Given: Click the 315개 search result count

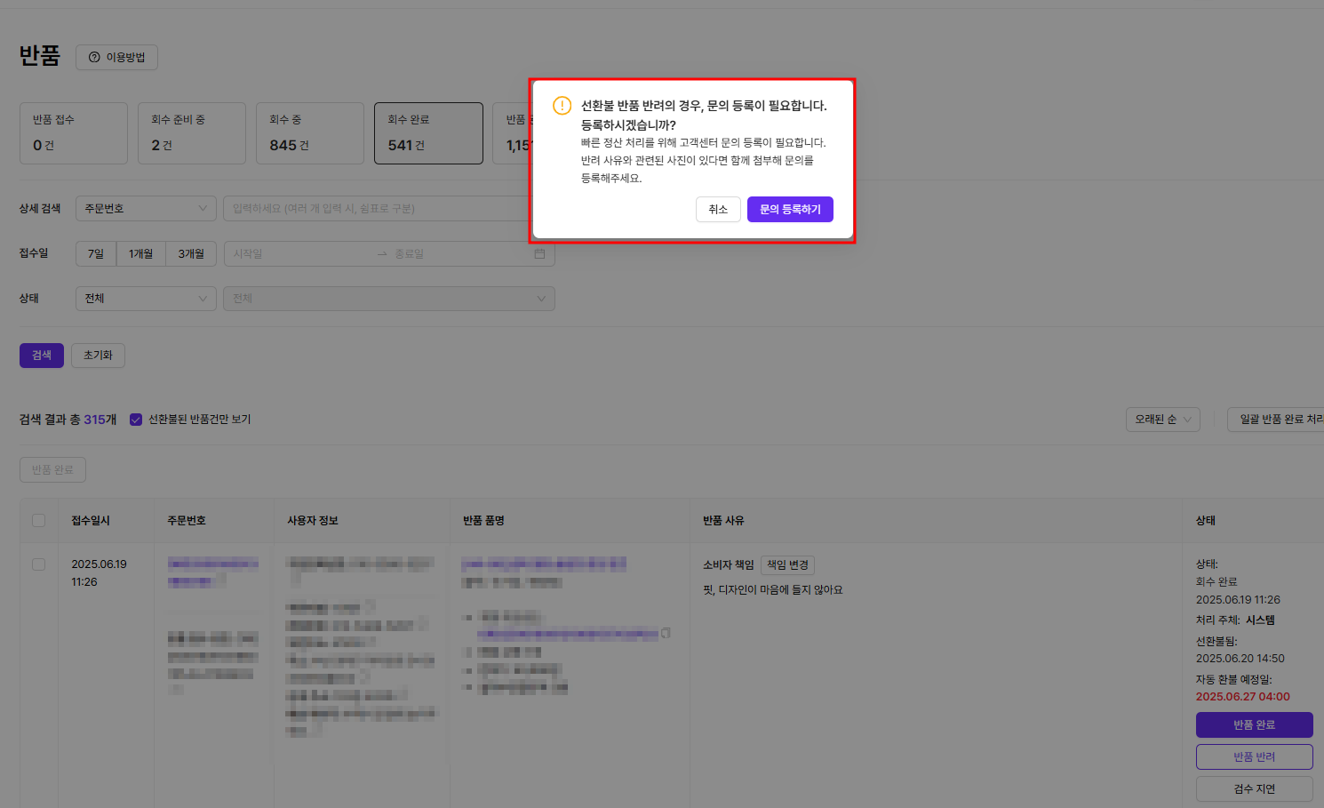Looking at the screenshot, I should point(100,420).
